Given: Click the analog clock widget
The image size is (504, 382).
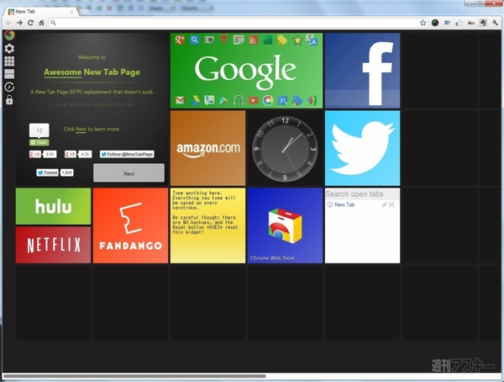Looking at the screenshot, I should pos(285,148).
